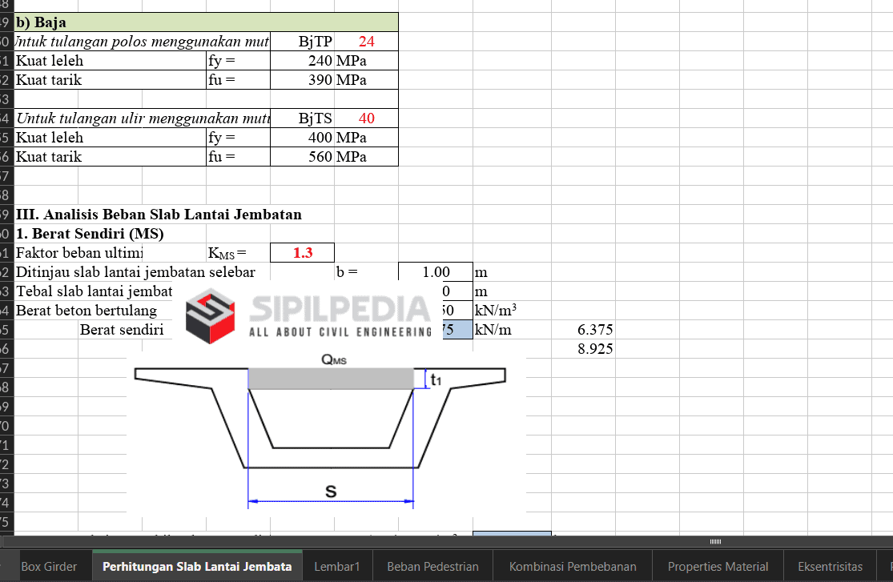Select the cell with b value 1.00
This screenshot has height=582, width=893.
435,272
